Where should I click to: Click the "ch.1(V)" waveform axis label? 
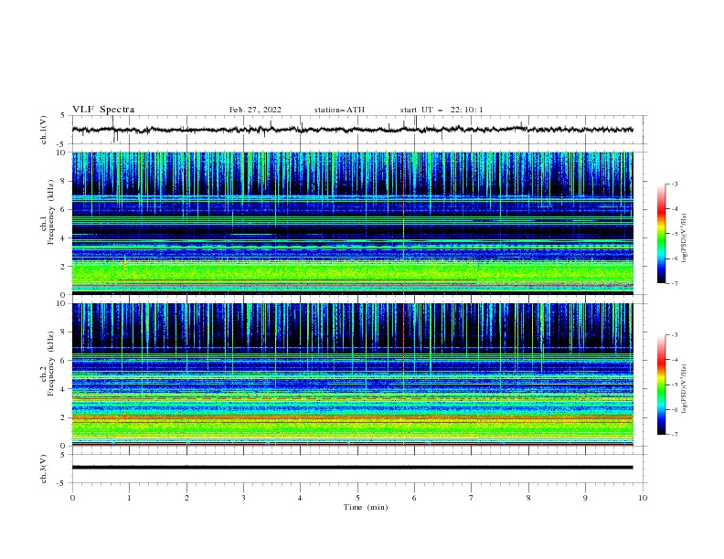44,130
